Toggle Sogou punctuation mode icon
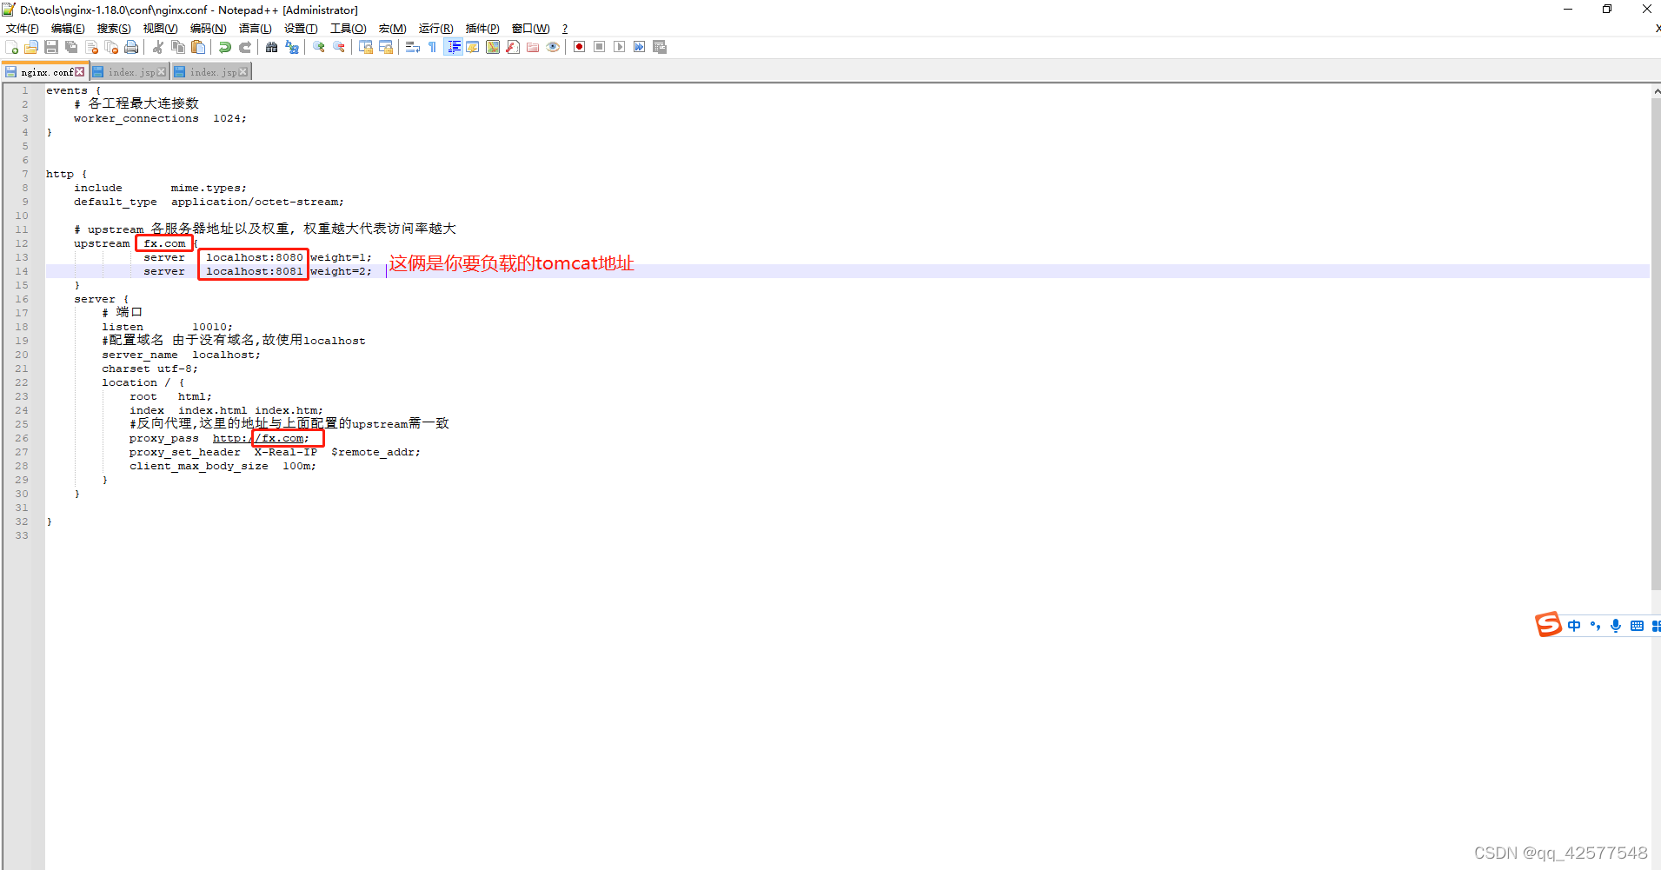1661x870 pixels. pyautogui.click(x=1595, y=626)
